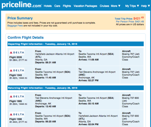Click Delta logo for Flight 2039
Viewport: 151px width, 127px height.
point(17,53)
